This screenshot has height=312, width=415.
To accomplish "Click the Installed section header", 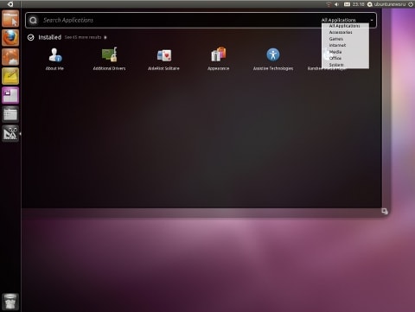I will (49, 37).
